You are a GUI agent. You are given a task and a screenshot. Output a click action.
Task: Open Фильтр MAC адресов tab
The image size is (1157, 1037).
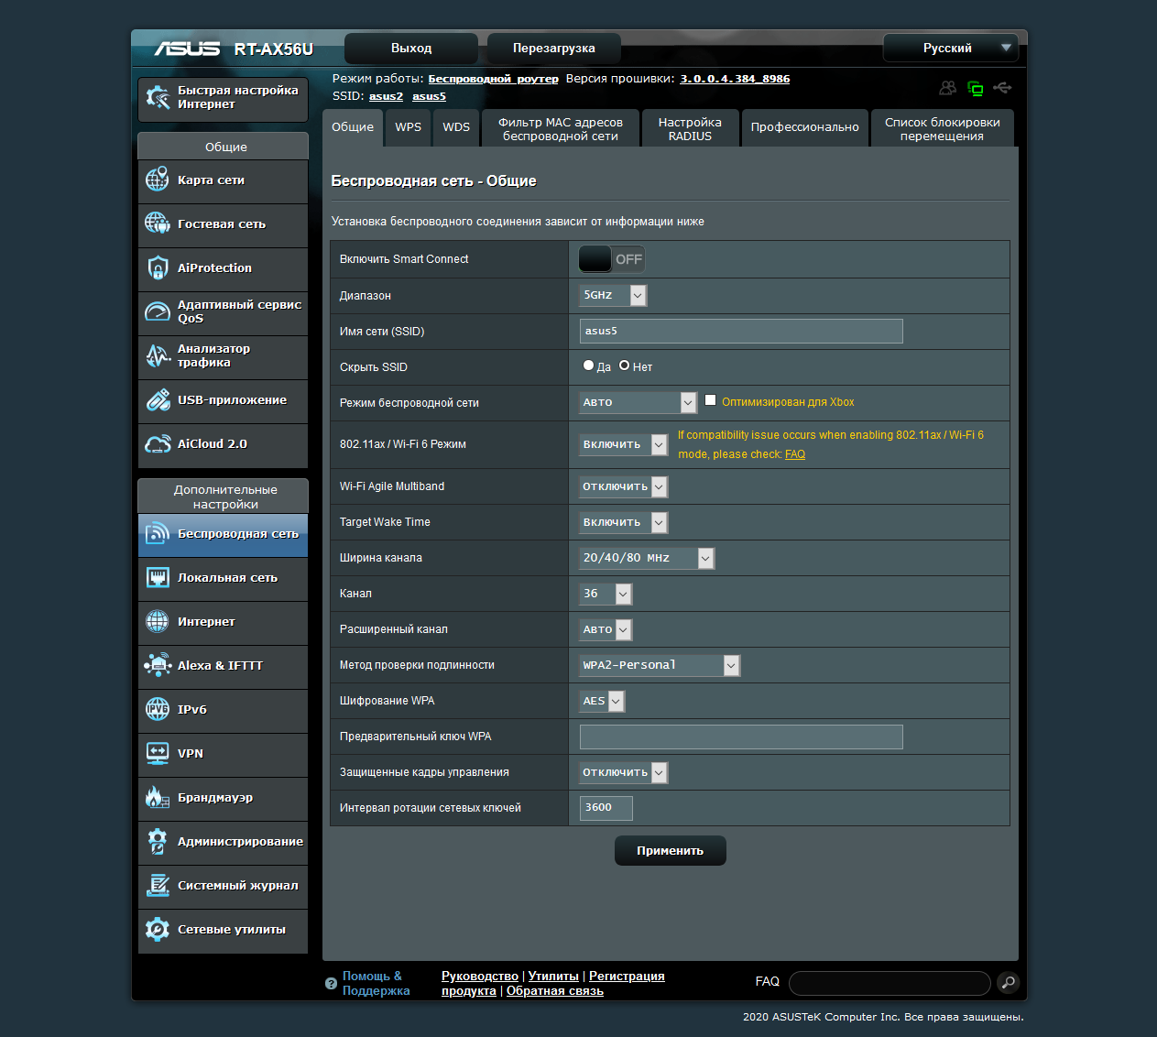click(561, 128)
